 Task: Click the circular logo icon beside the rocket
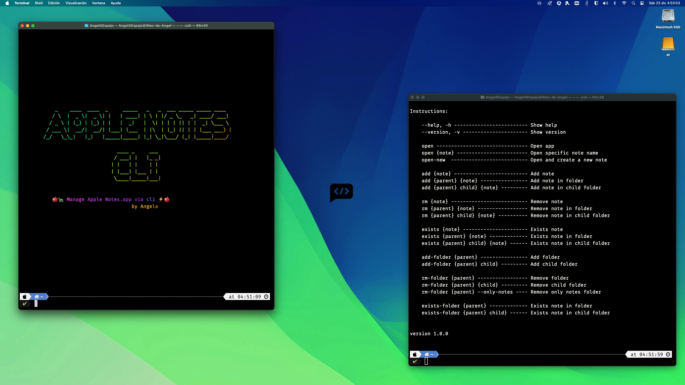tap(559, 3)
